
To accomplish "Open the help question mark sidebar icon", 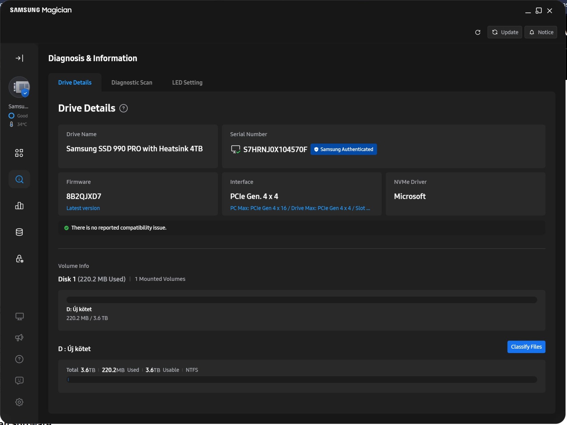I will (x=19, y=359).
